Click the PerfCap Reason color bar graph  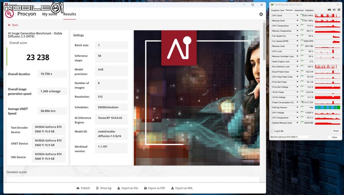point(328,107)
